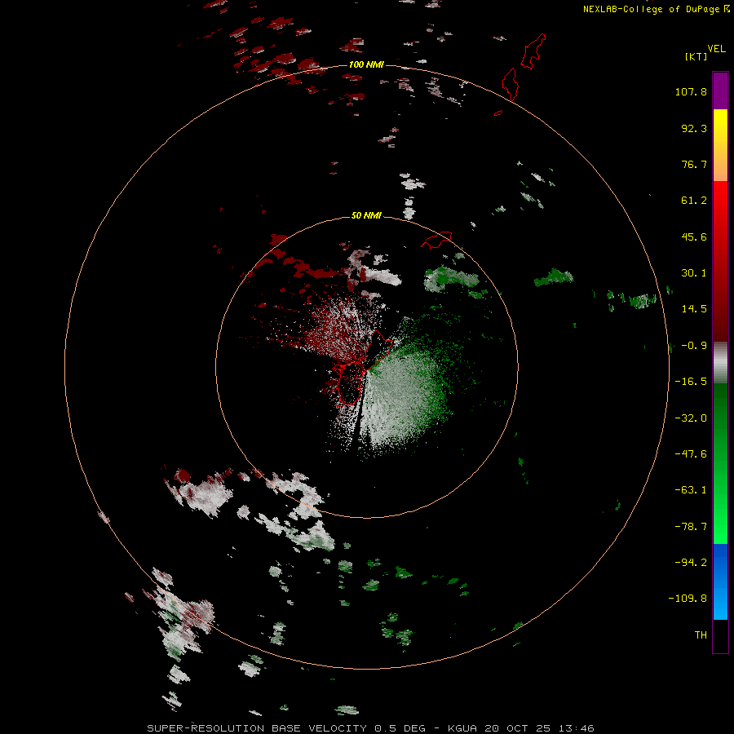734x734 pixels.
Task: Click the 61.2 legend value
Action: click(694, 201)
